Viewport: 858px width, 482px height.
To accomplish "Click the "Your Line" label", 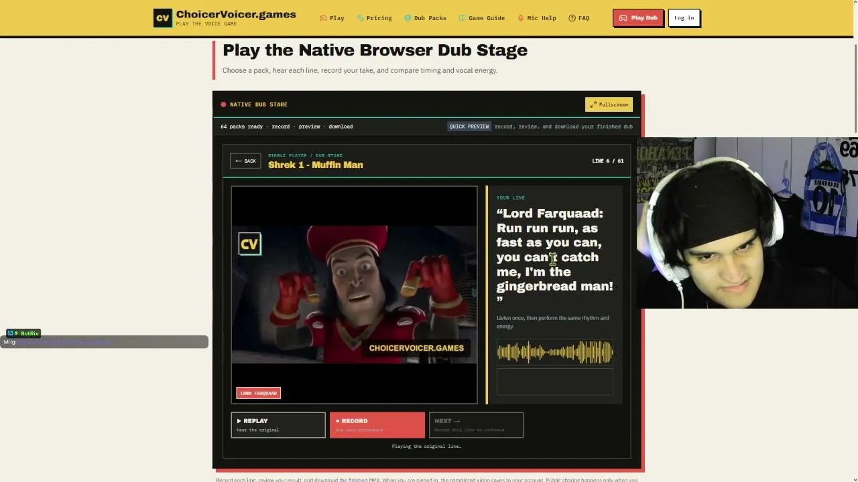I will tap(511, 197).
